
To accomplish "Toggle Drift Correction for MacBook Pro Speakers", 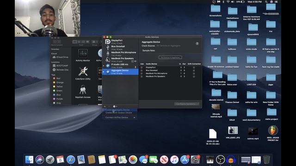I will pos(194,77).
